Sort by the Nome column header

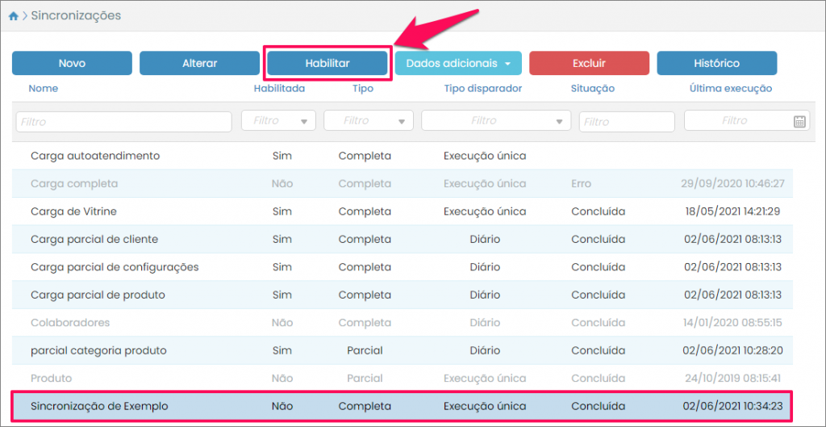tap(44, 88)
